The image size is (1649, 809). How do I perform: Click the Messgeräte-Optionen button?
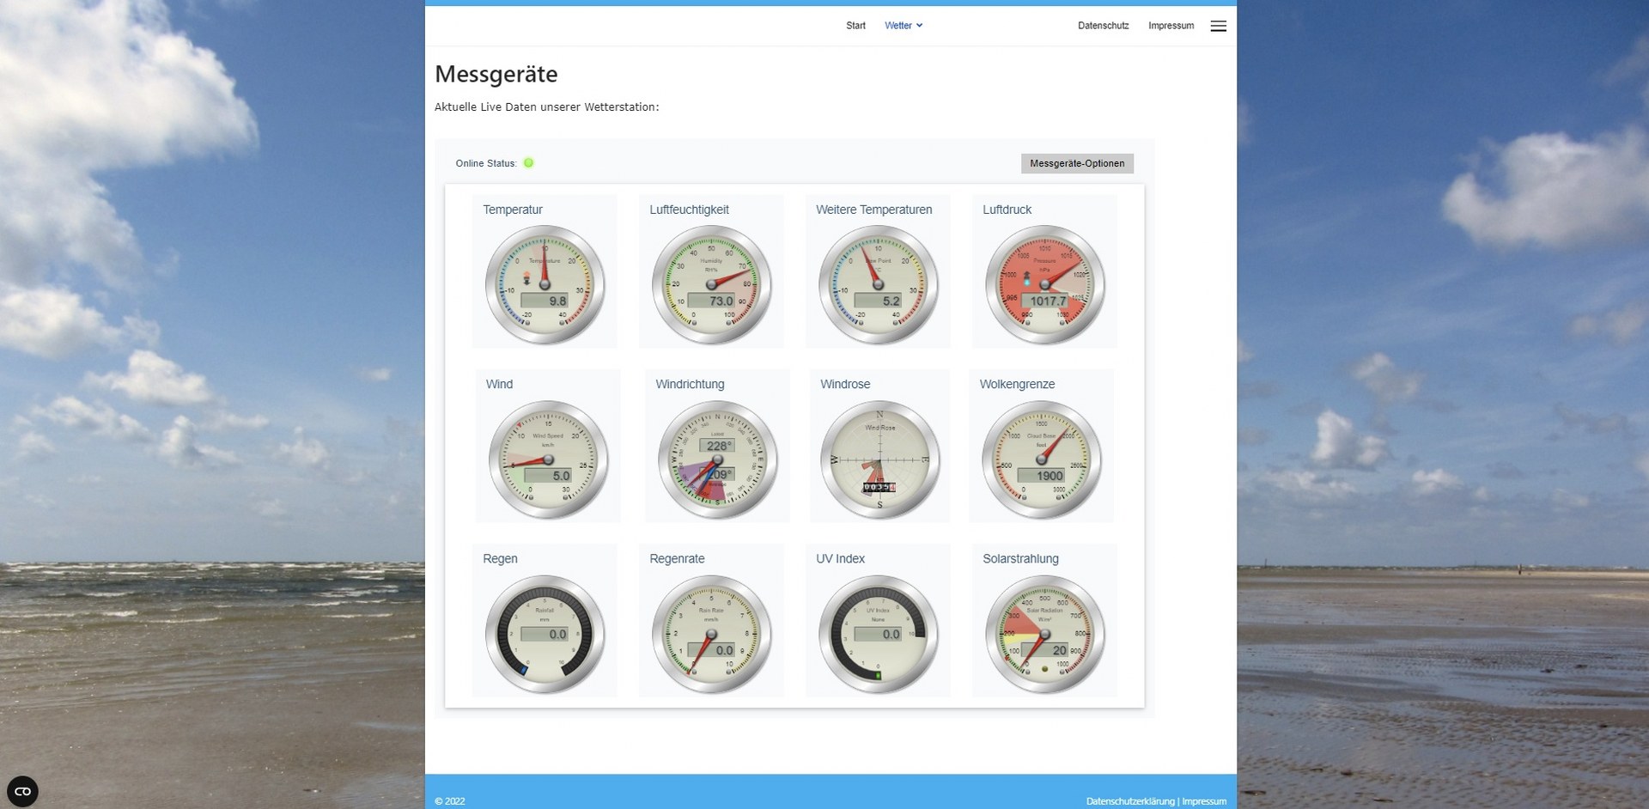tap(1077, 163)
